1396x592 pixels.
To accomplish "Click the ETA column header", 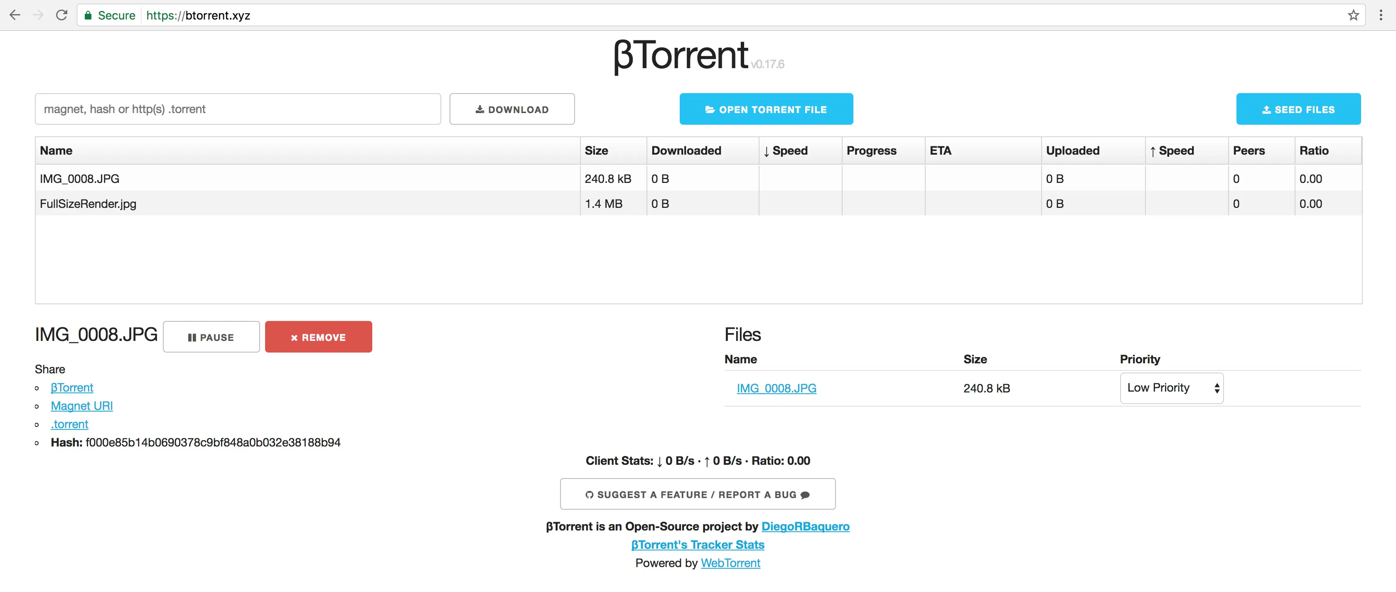I will [983, 151].
